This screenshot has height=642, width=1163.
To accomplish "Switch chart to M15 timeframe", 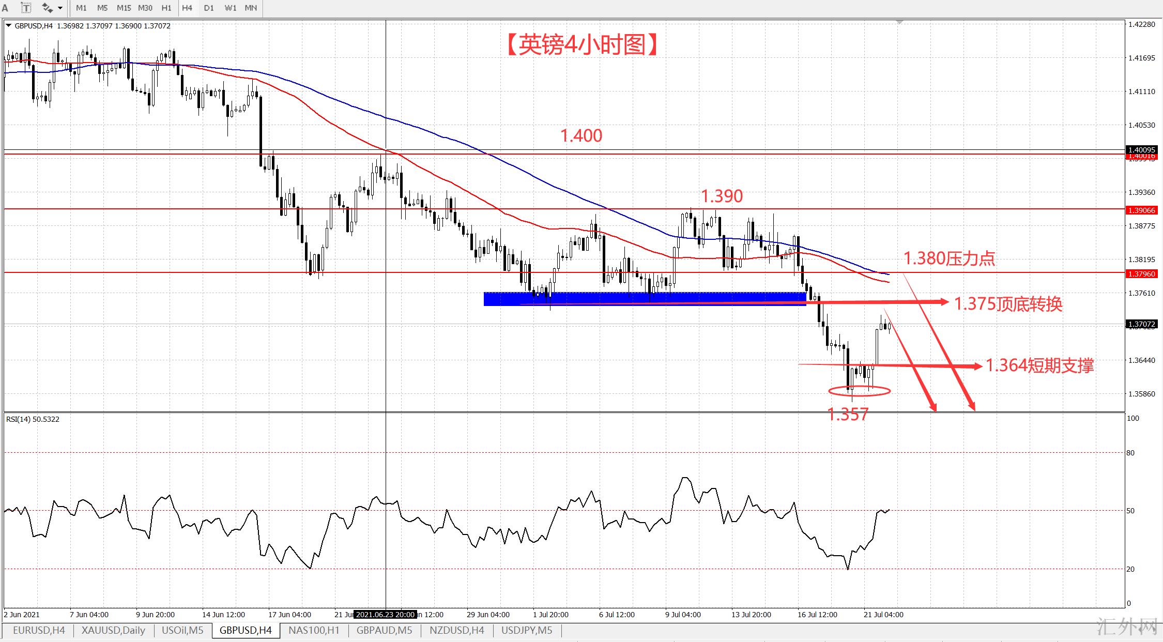I will pyautogui.click(x=124, y=8).
